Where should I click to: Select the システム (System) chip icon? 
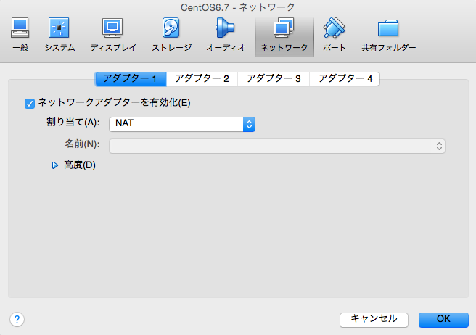59,28
